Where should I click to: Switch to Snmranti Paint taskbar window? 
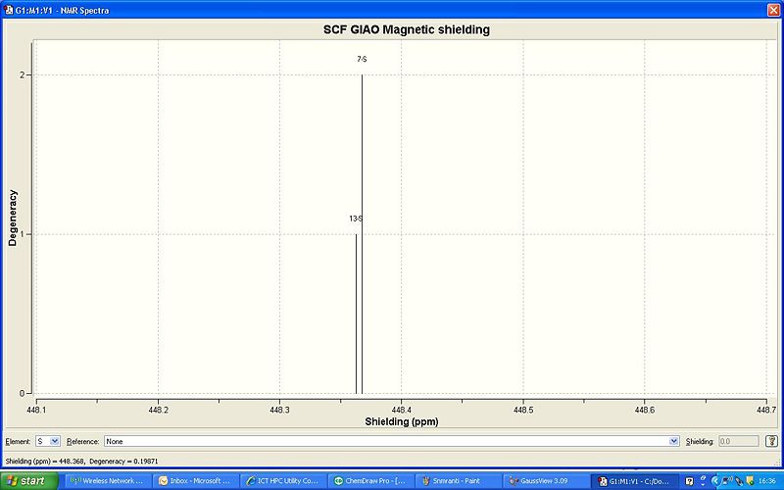(x=458, y=481)
